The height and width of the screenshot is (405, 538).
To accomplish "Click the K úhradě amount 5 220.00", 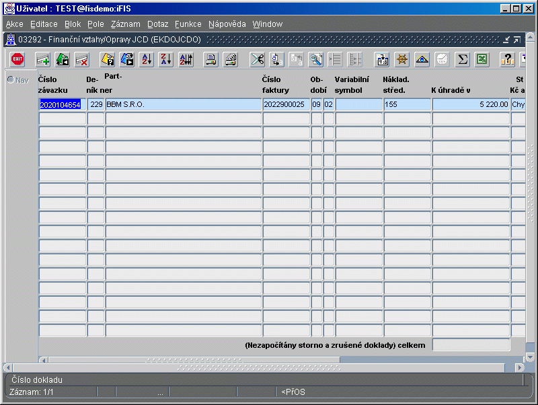I will pos(471,105).
